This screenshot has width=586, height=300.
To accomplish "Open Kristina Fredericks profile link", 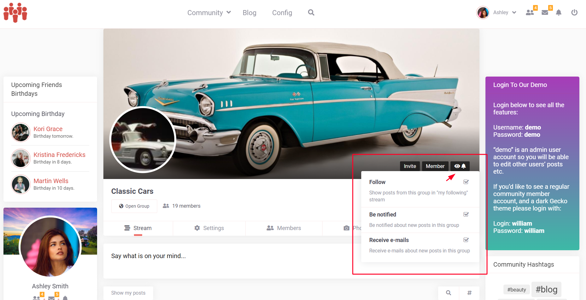I will [x=60, y=155].
